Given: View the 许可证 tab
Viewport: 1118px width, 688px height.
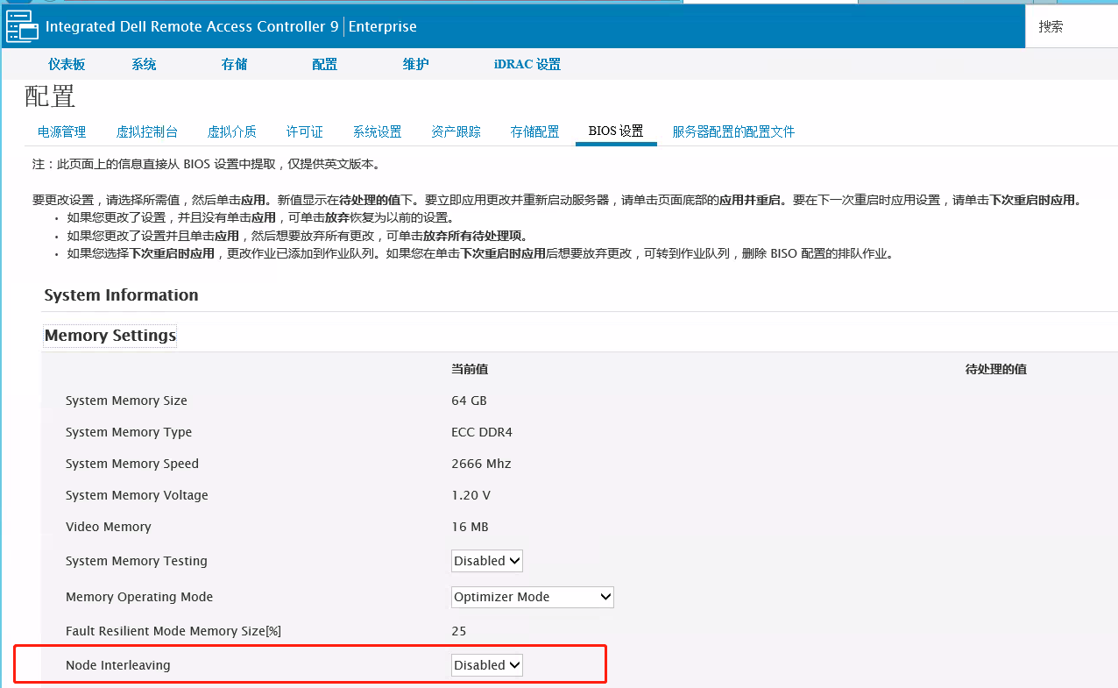Looking at the screenshot, I should point(304,131).
